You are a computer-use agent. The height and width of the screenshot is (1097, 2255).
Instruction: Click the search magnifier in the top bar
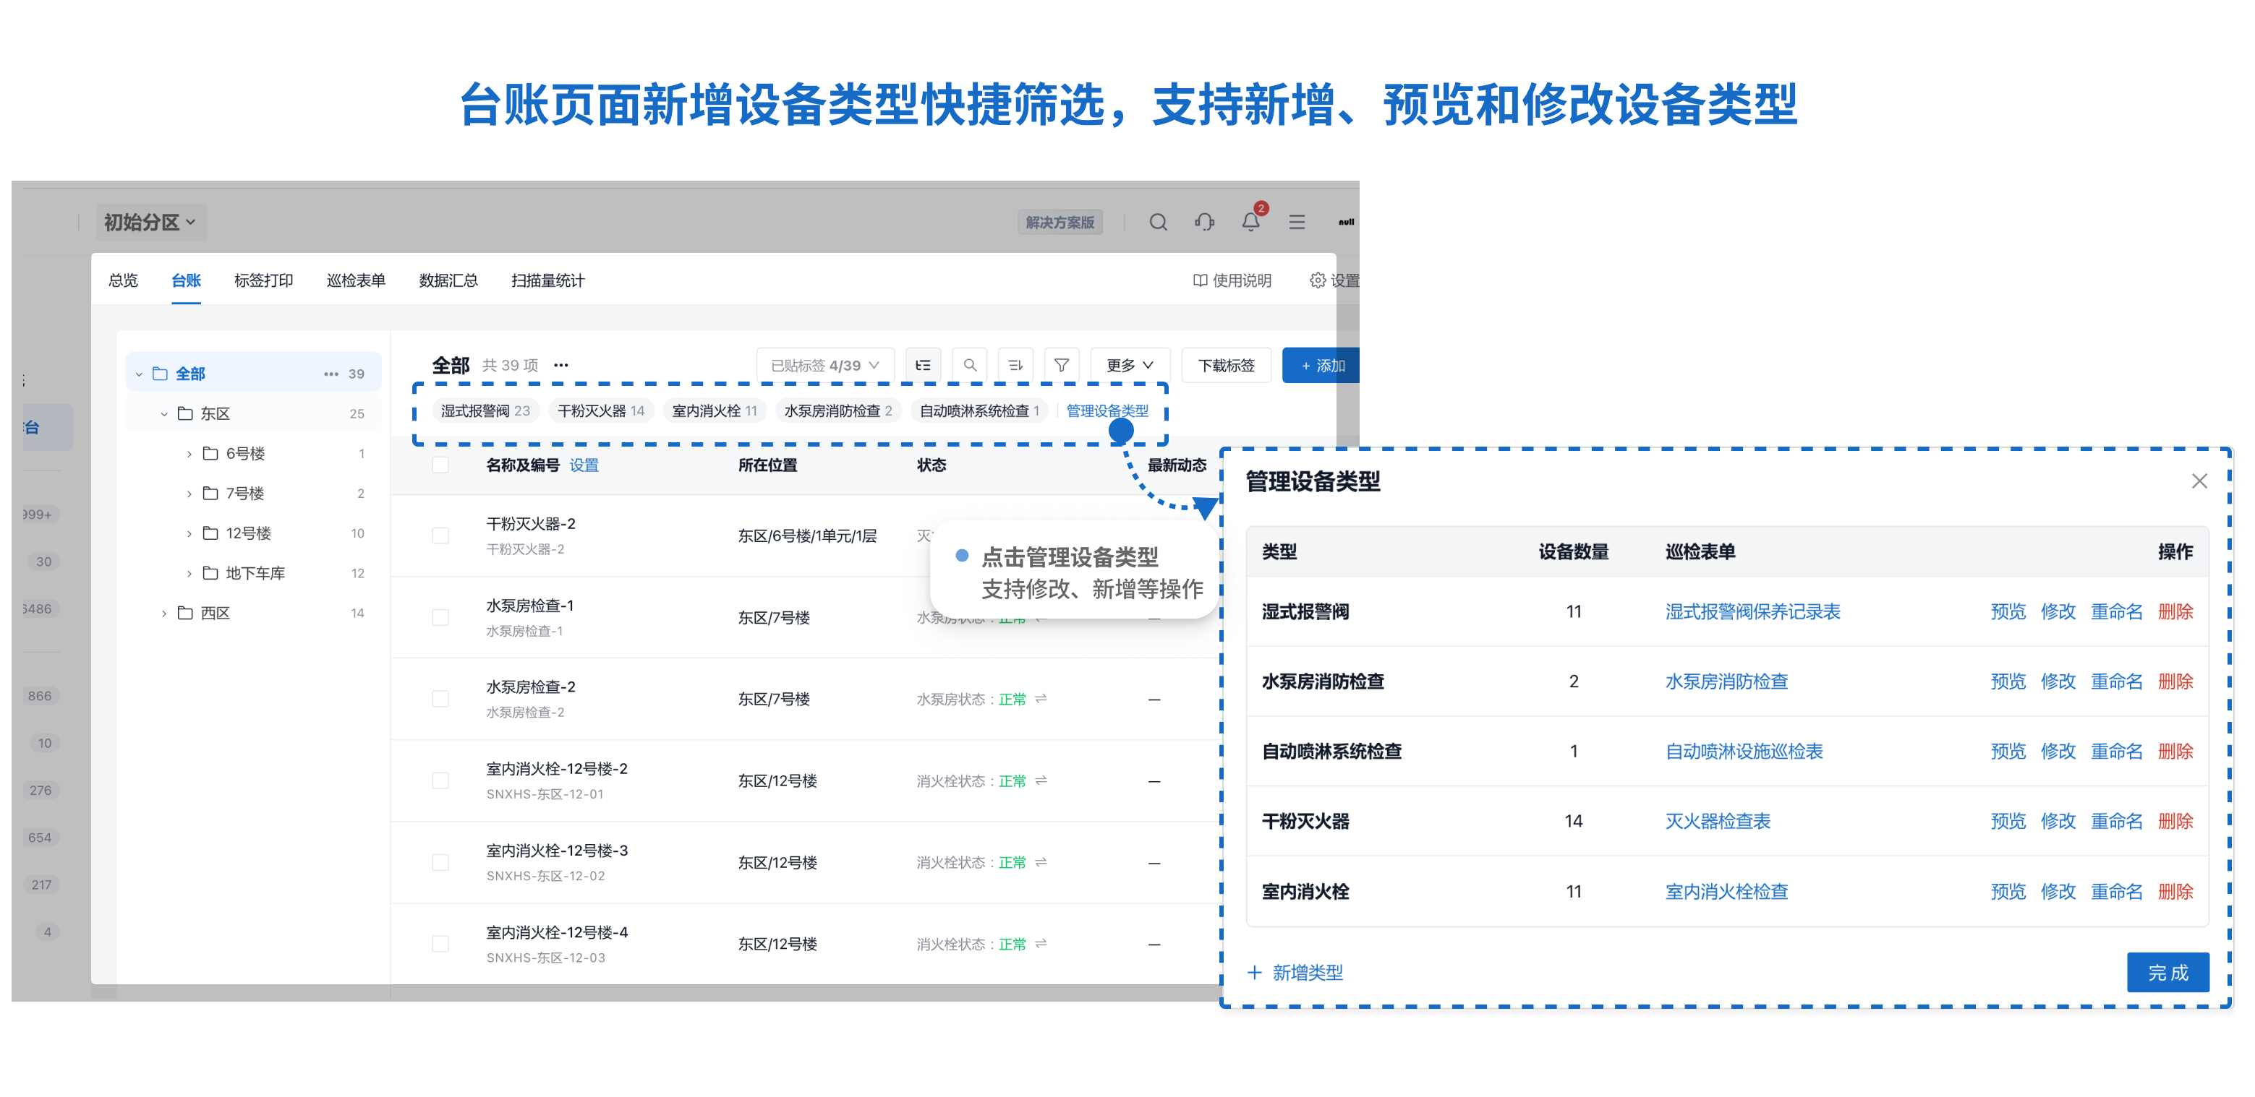tap(1158, 222)
